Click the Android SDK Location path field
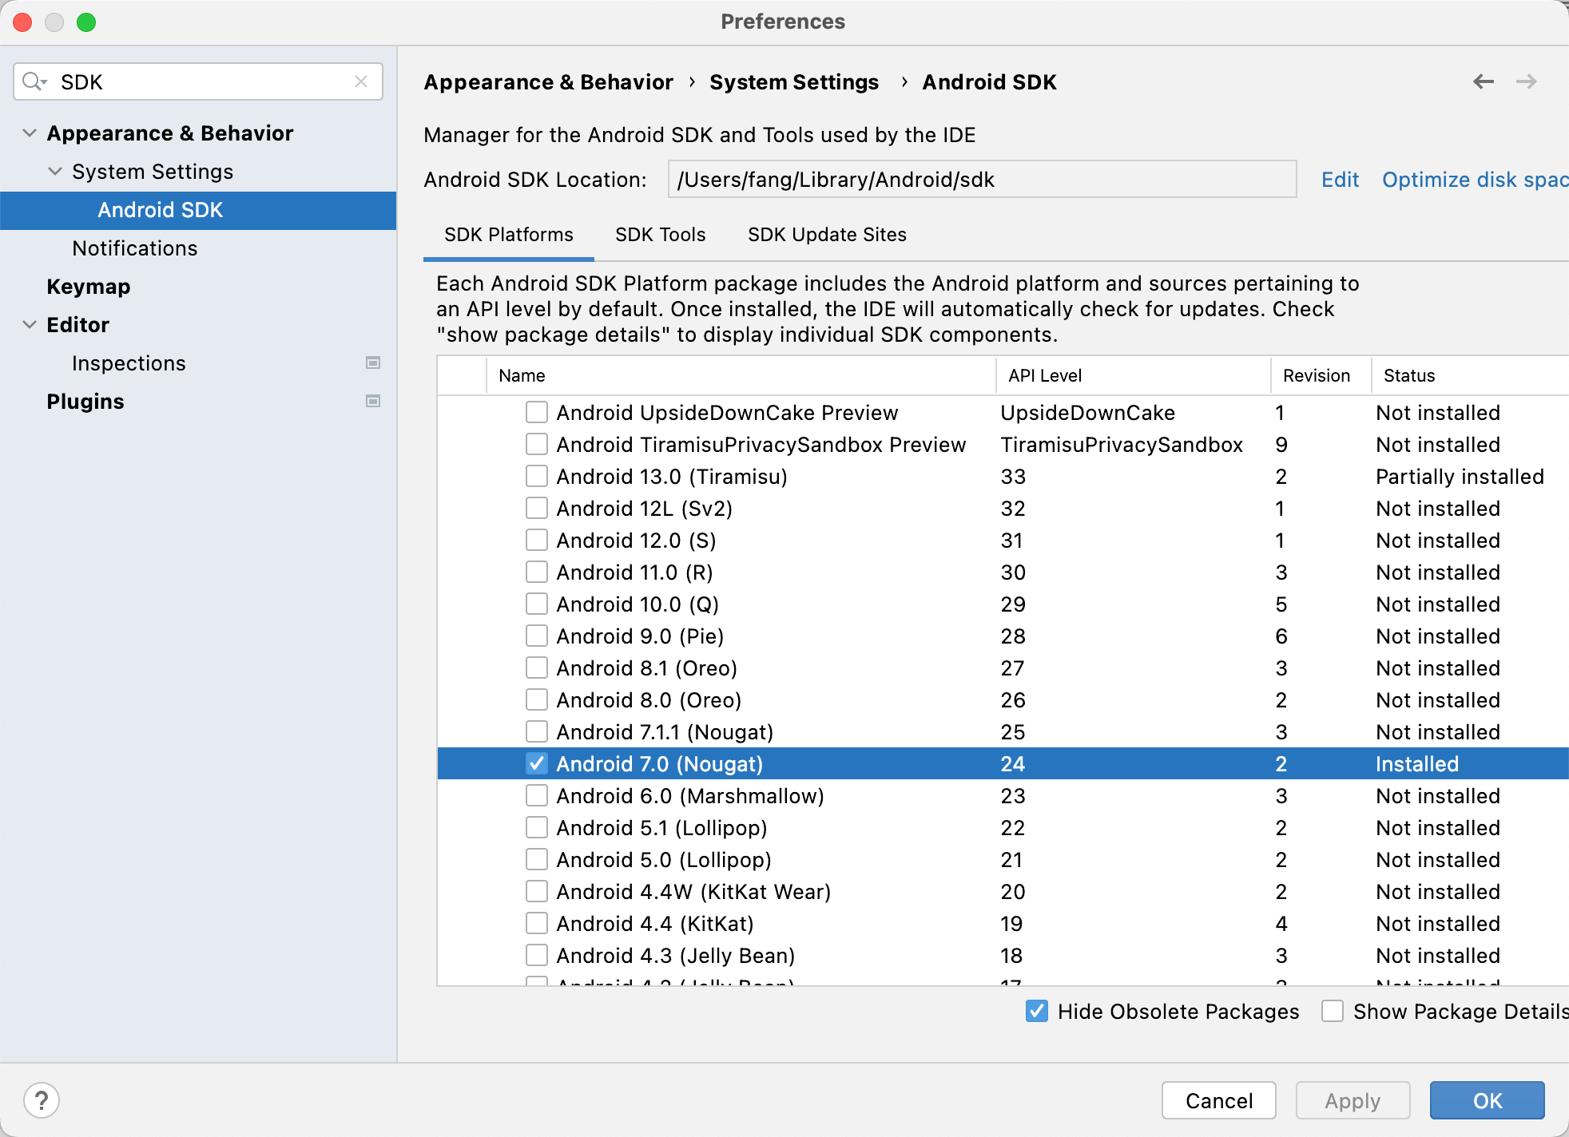The image size is (1569, 1137). 981,180
